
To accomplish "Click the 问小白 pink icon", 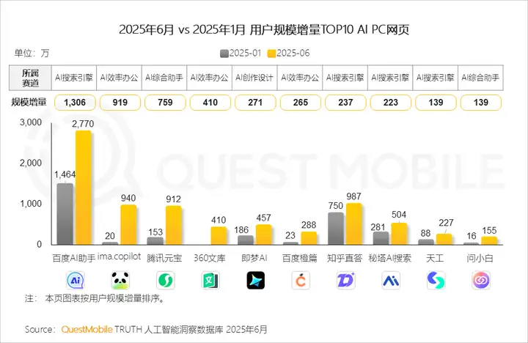I will [x=481, y=281].
